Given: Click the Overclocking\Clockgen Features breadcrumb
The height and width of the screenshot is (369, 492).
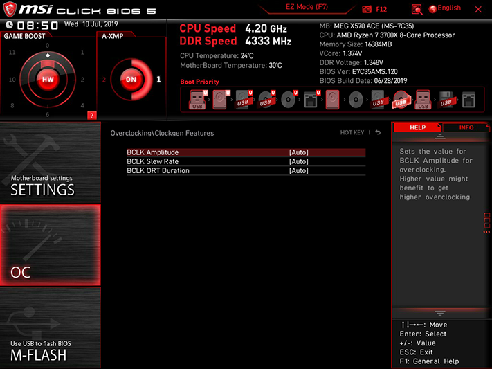Looking at the screenshot, I should pyautogui.click(x=162, y=133).
